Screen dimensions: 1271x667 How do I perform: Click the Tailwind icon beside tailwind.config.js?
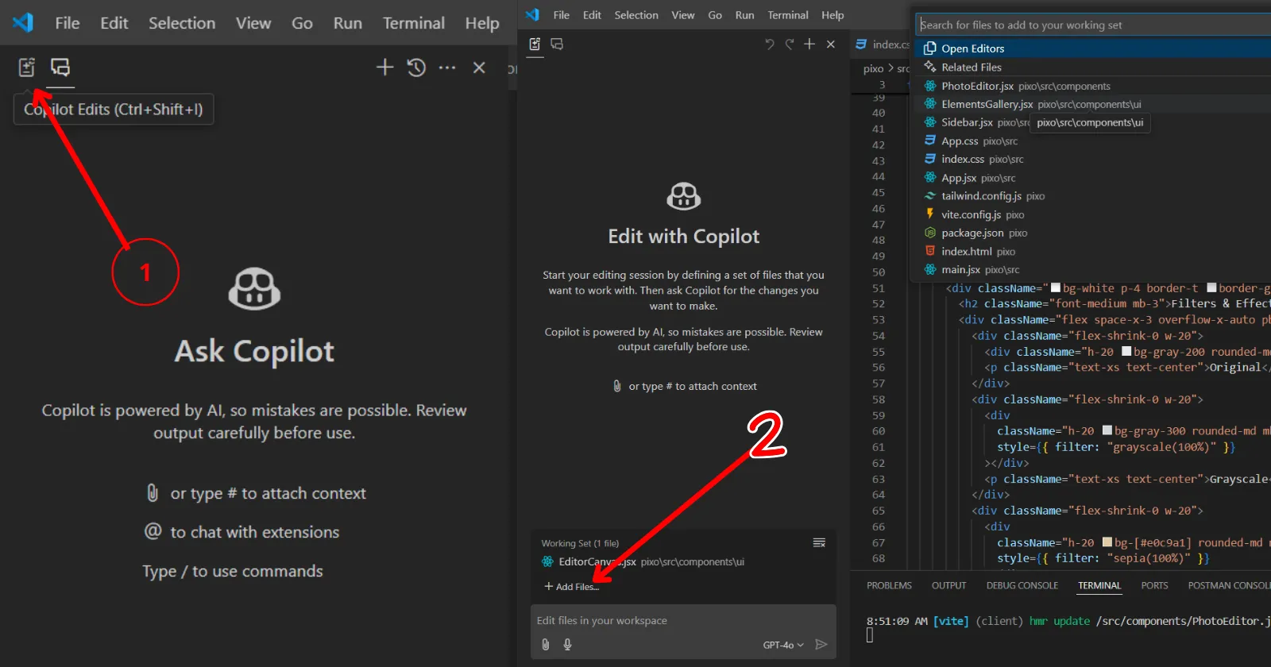929,196
